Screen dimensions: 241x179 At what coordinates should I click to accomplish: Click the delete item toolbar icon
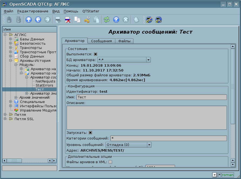pos(68,20)
